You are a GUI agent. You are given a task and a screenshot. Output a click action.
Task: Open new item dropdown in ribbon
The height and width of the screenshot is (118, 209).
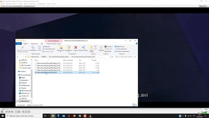[95, 47]
